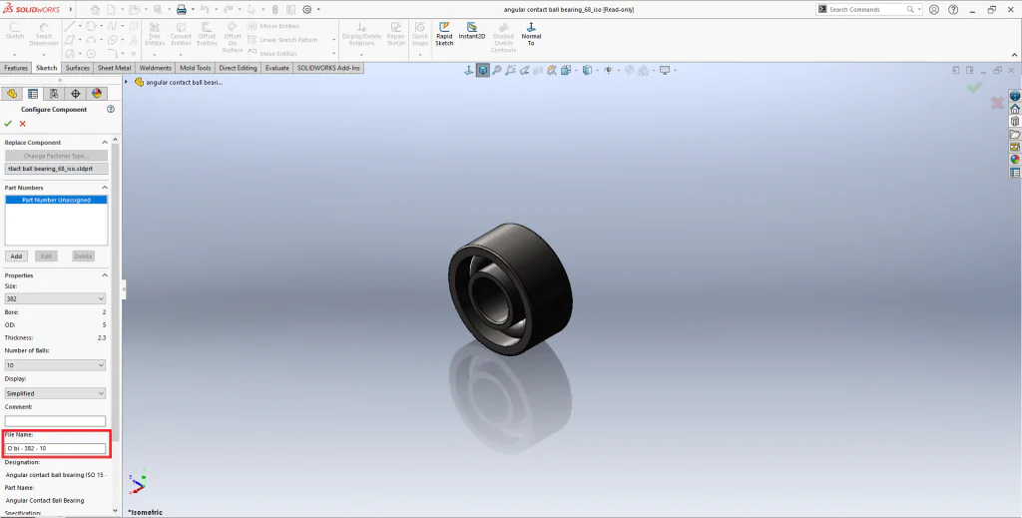Click the Rapid Sketch tool
This screenshot has width=1022, height=518.
click(x=444, y=35)
